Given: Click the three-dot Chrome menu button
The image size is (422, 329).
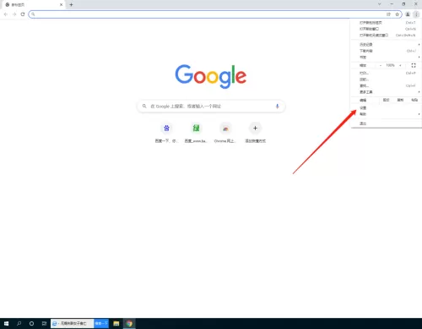Looking at the screenshot, I should pos(416,14).
